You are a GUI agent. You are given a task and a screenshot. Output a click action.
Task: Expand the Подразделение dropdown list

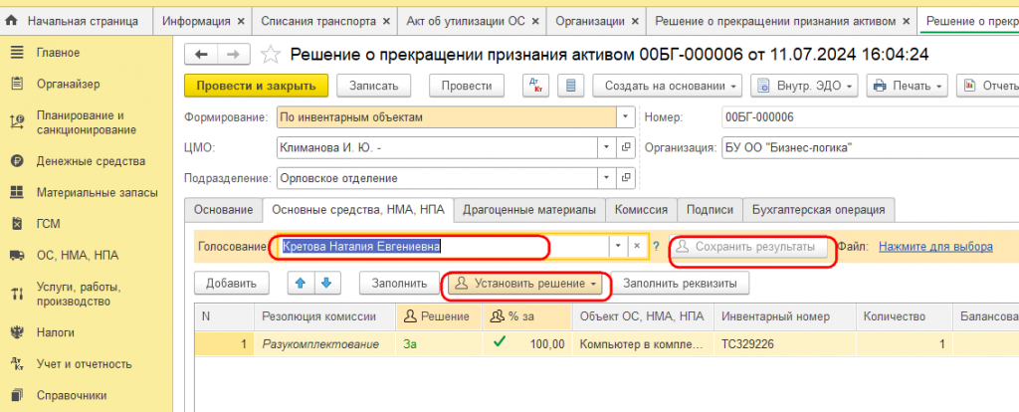tap(607, 177)
